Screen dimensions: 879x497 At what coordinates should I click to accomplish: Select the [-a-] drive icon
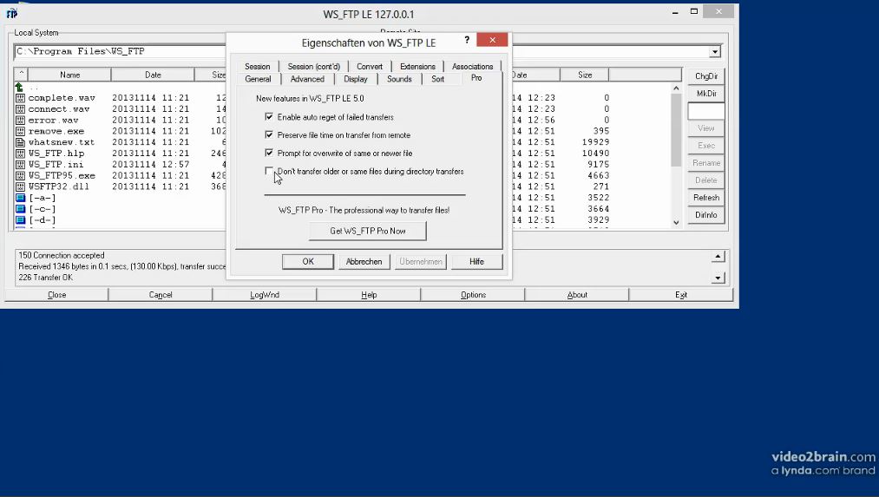tap(20, 198)
